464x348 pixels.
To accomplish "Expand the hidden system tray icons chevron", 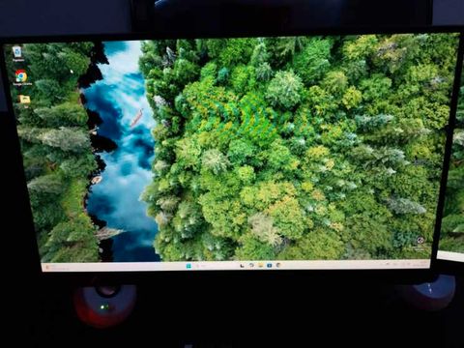I will pos(388,264).
